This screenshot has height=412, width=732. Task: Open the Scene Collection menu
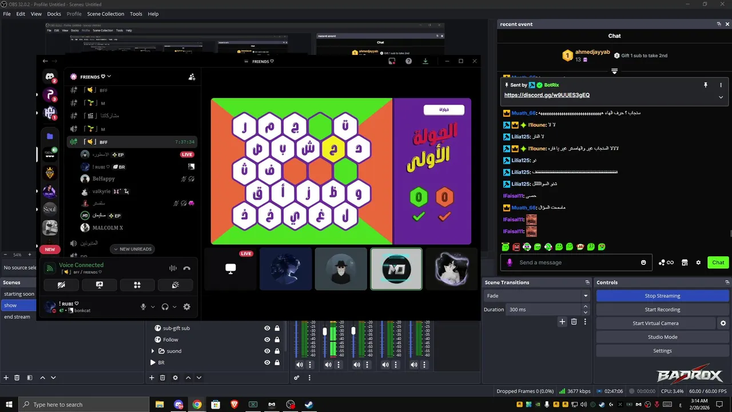tap(105, 14)
